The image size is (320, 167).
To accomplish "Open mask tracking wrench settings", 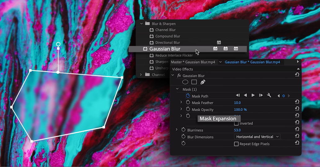I will (x=269, y=95).
